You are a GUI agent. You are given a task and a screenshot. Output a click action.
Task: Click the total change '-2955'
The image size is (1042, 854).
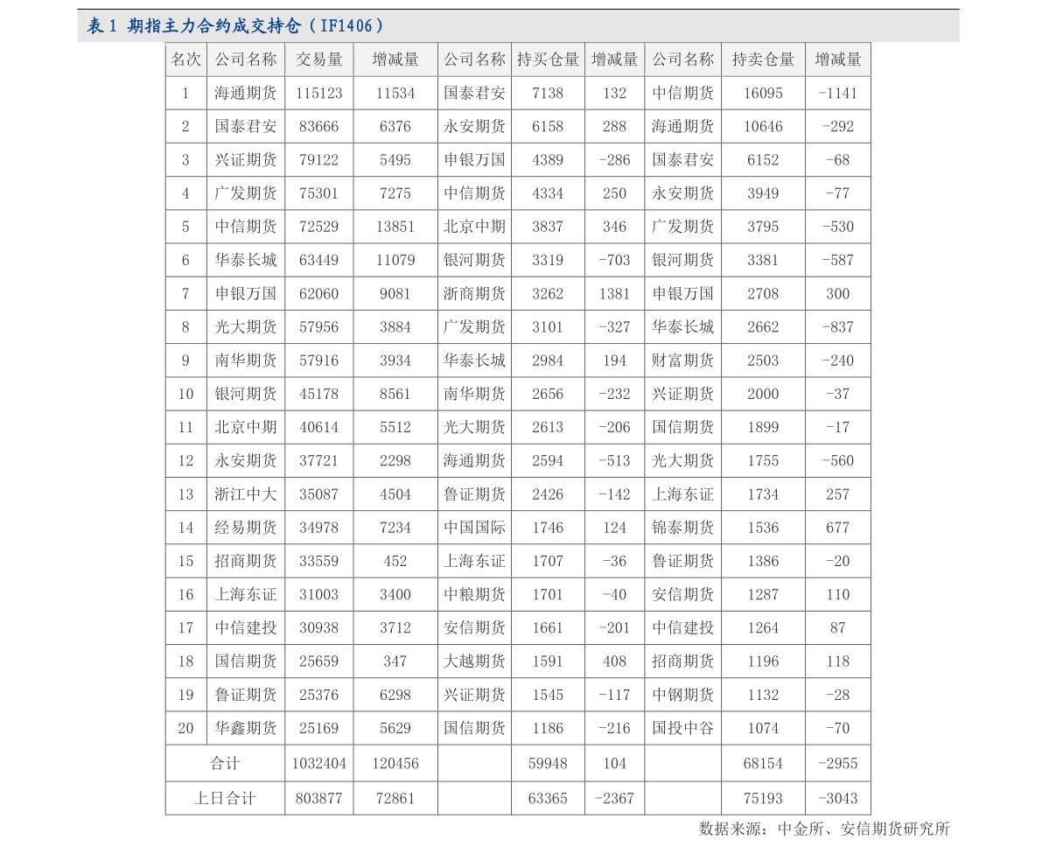(x=837, y=764)
